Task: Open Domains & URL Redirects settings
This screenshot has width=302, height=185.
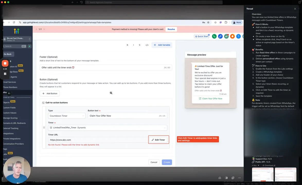Action: 14,123
